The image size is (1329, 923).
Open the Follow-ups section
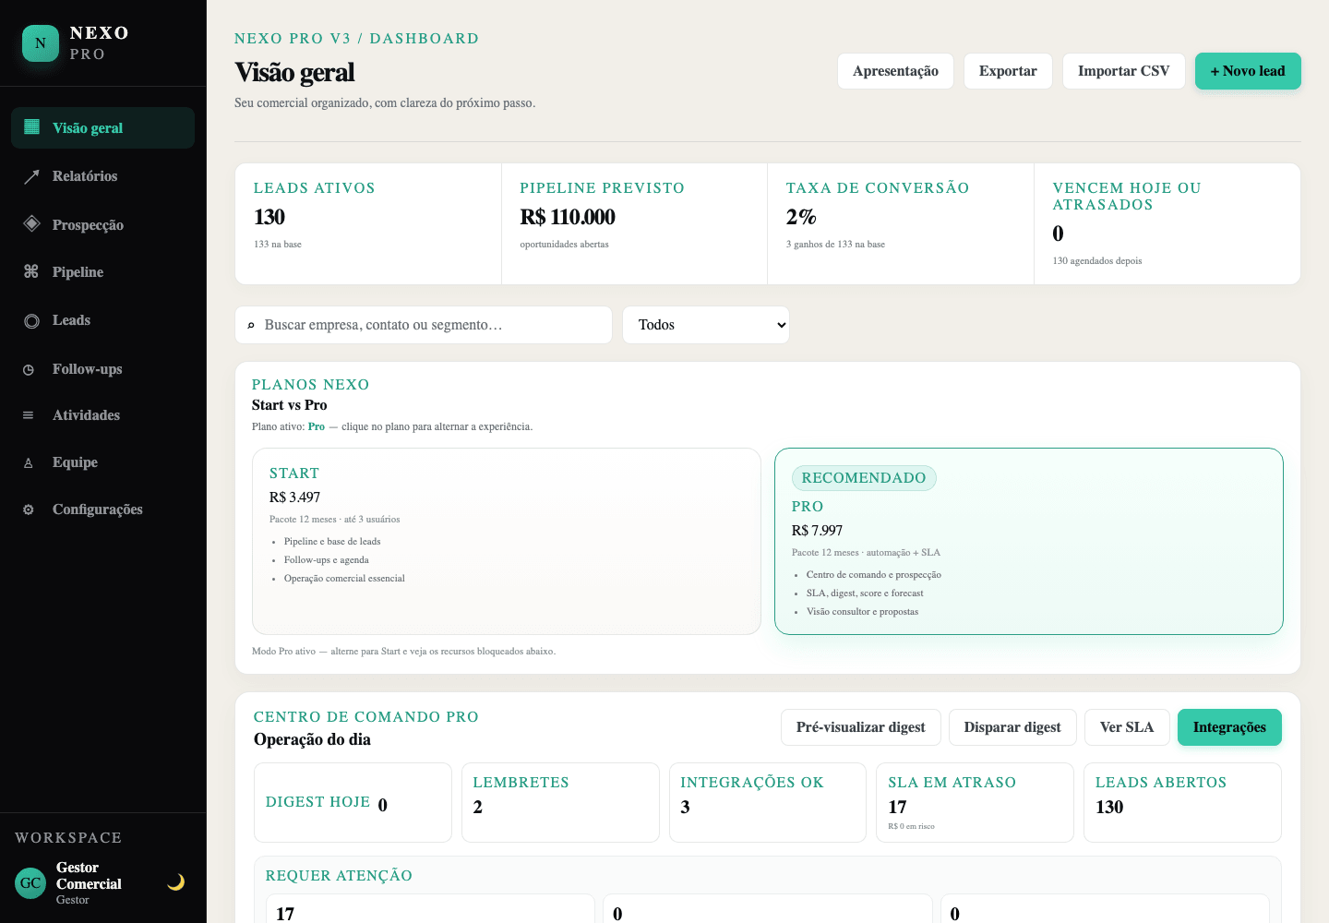tap(102, 369)
